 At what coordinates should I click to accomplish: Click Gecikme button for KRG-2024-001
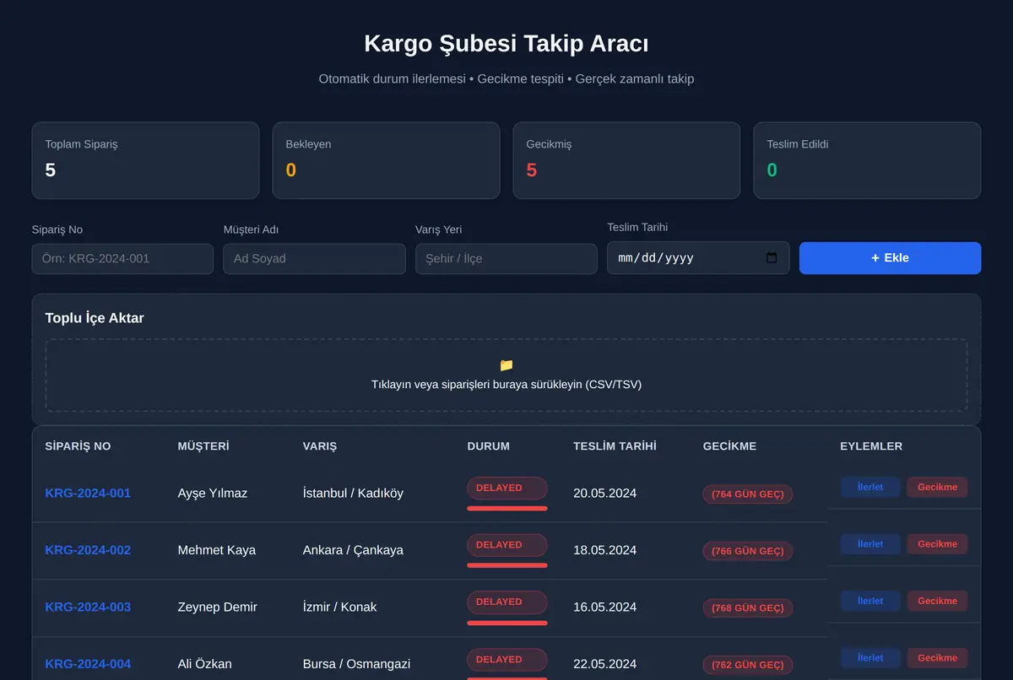tap(937, 487)
